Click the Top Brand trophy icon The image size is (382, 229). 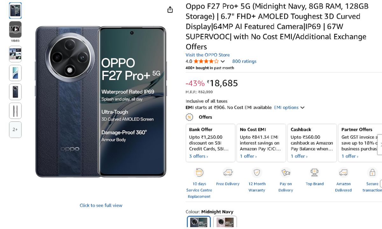point(315,173)
